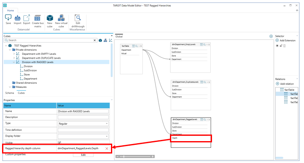Click dimension axis filter icon beside search
Screen dimensions: 304x163
(110, 40)
